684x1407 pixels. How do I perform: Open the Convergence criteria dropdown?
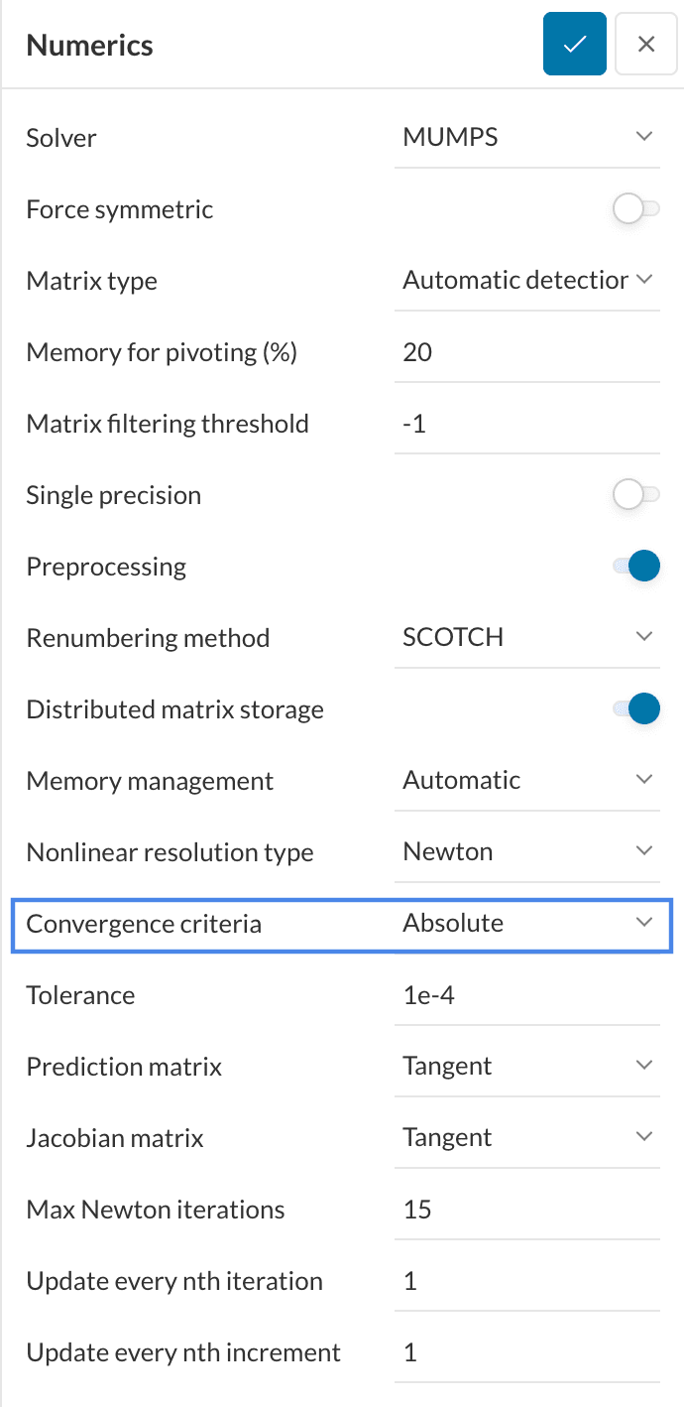click(526, 924)
